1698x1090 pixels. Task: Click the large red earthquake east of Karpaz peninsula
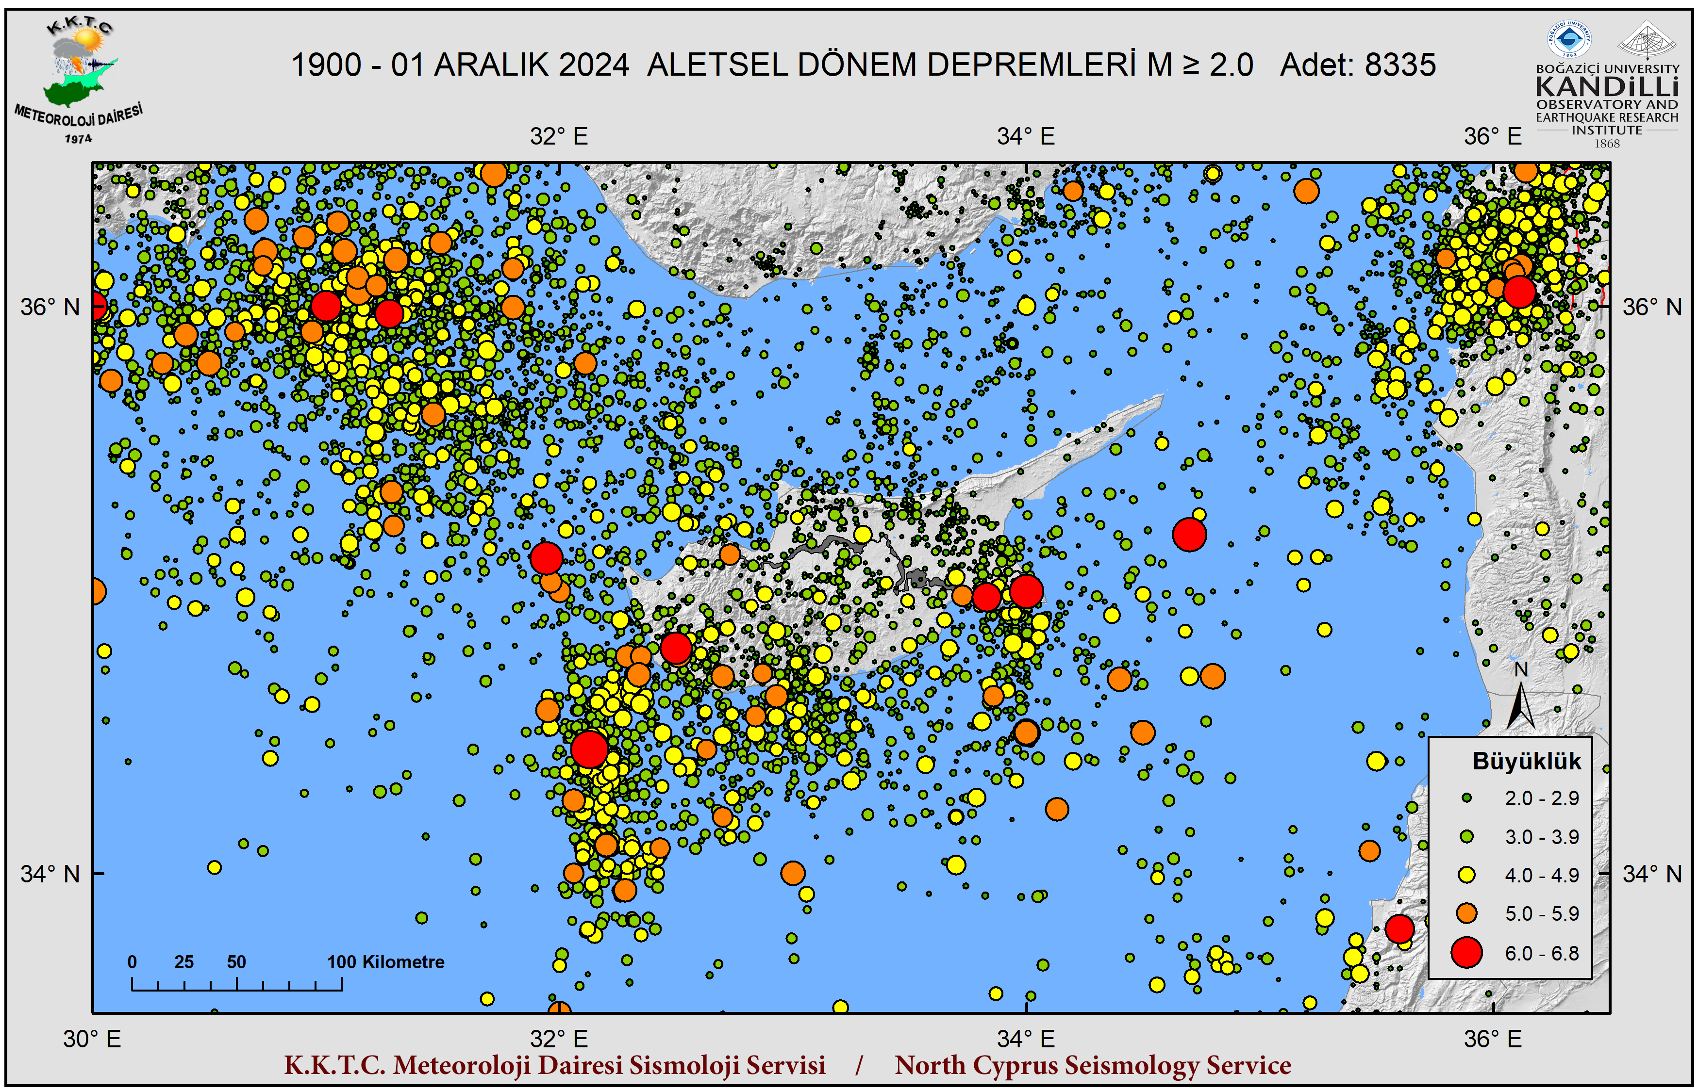[1189, 535]
